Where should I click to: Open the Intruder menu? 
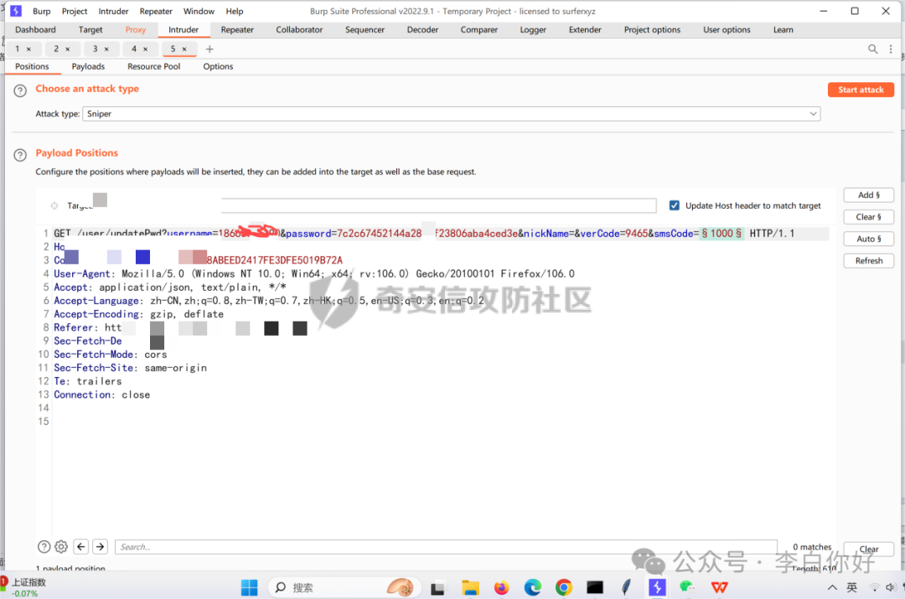(113, 11)
